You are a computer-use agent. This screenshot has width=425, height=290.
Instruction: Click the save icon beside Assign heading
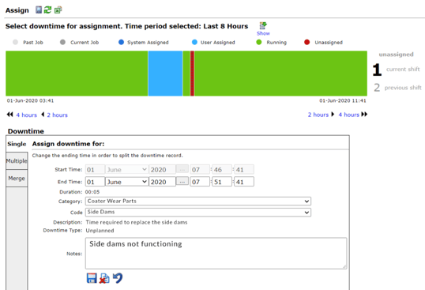[39, 10]
